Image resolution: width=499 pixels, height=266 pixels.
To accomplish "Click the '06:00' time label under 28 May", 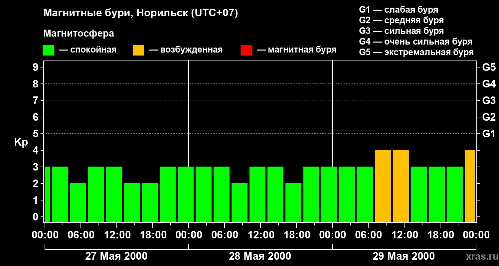I will (x=225, y=235).
